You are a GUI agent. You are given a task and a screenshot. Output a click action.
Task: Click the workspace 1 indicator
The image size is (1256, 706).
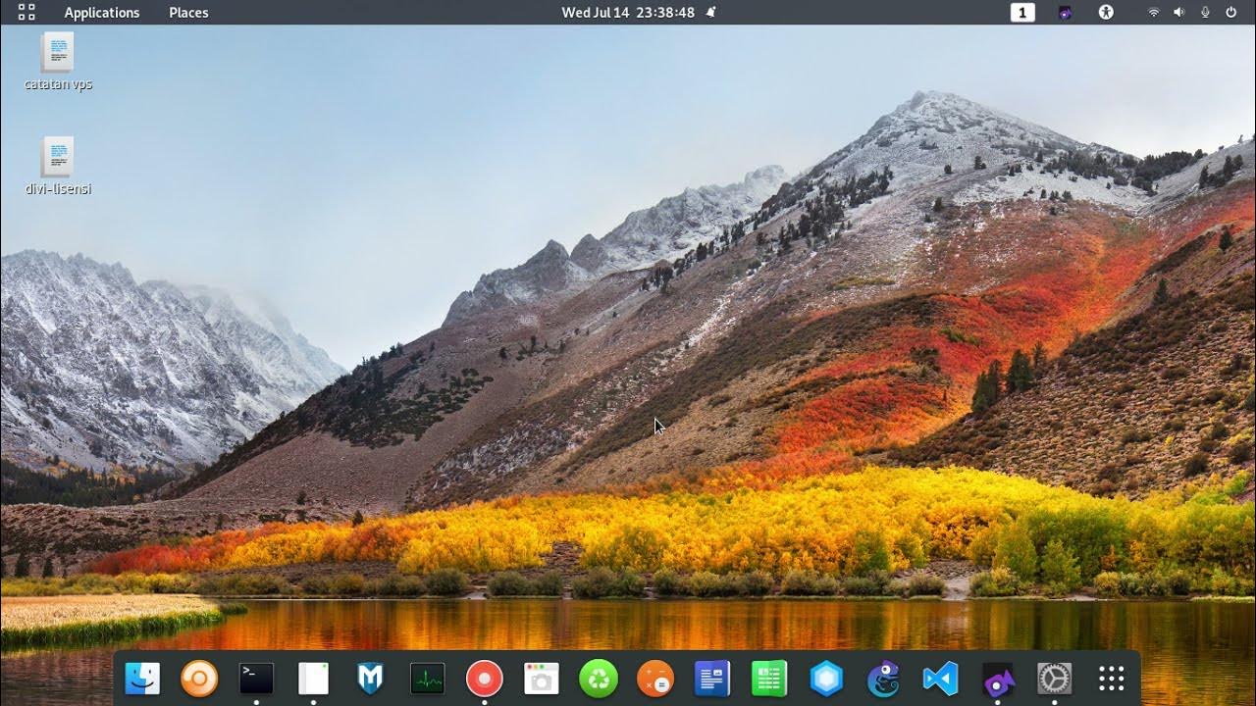tap(1022, 12)
